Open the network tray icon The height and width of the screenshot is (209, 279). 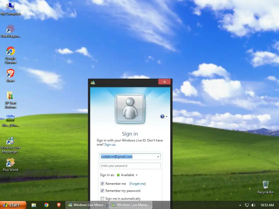[247, 205]
